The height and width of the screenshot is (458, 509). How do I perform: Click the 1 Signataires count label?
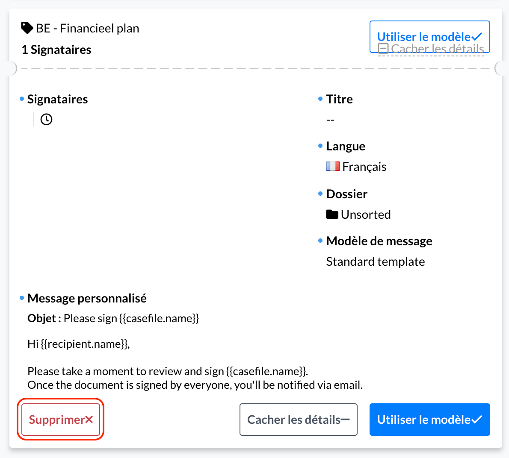click(56, 50)
